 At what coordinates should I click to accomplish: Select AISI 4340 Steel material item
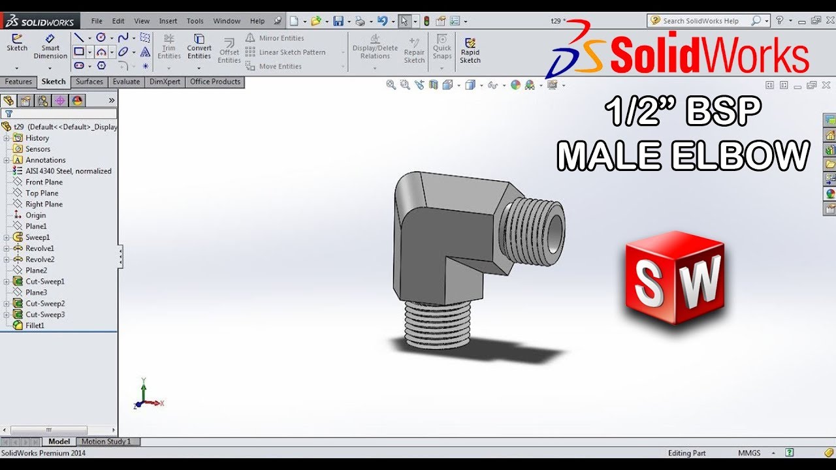point(68,171)
